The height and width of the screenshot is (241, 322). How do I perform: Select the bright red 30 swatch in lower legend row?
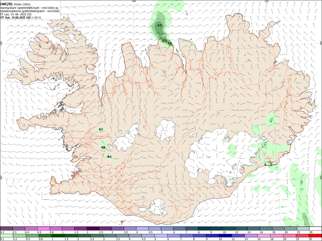[315, 236]
